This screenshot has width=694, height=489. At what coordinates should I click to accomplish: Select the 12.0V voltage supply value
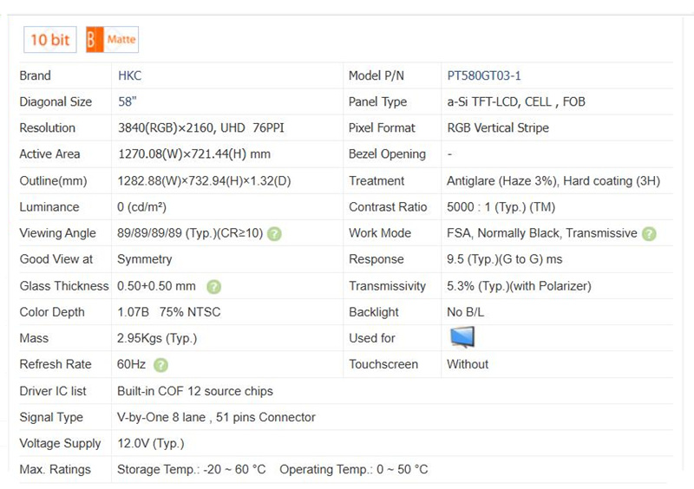(x=150, y=443)
